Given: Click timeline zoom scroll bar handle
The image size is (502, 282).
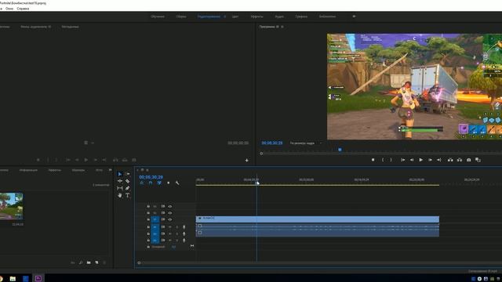Looking at the screenshot, I should point(139,263).
